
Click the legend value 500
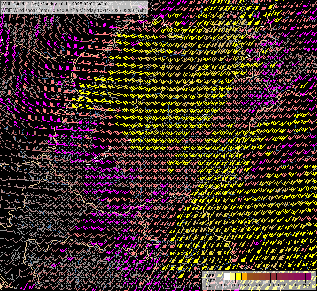247,285
